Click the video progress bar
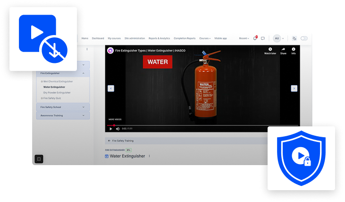The image size is (345, 202). point(202,125)
